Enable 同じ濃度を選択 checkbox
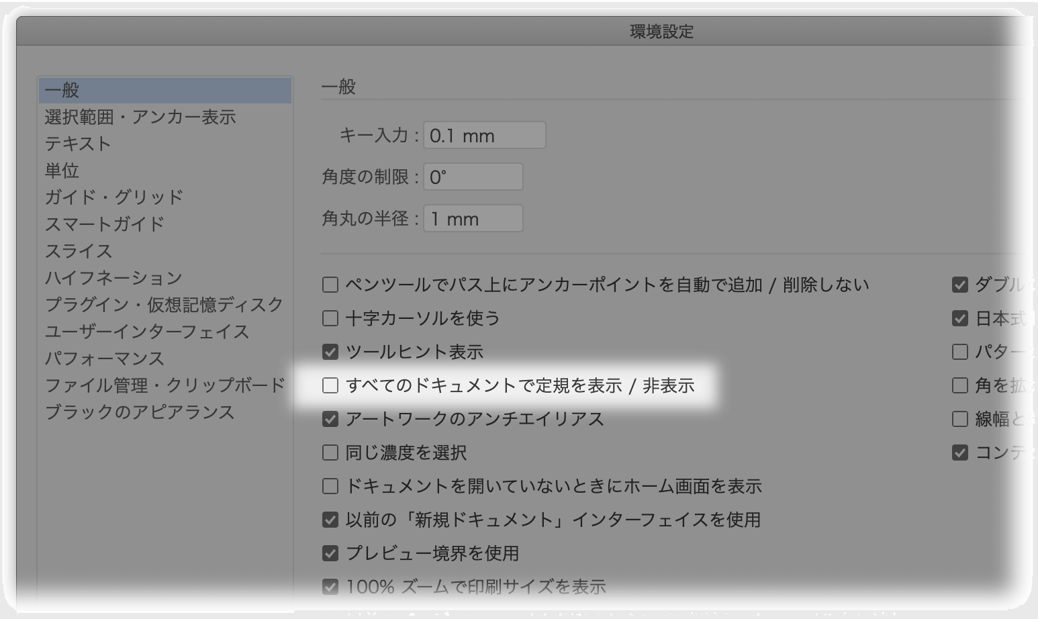Image resolution: width=1038 pixels, height=619 pixels. tap(330, 453)
